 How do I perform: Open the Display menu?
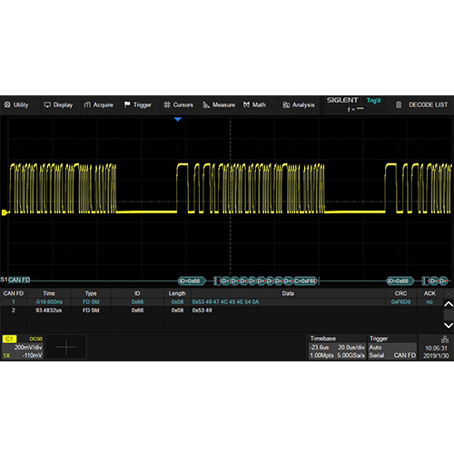click(x=58, y=105)
